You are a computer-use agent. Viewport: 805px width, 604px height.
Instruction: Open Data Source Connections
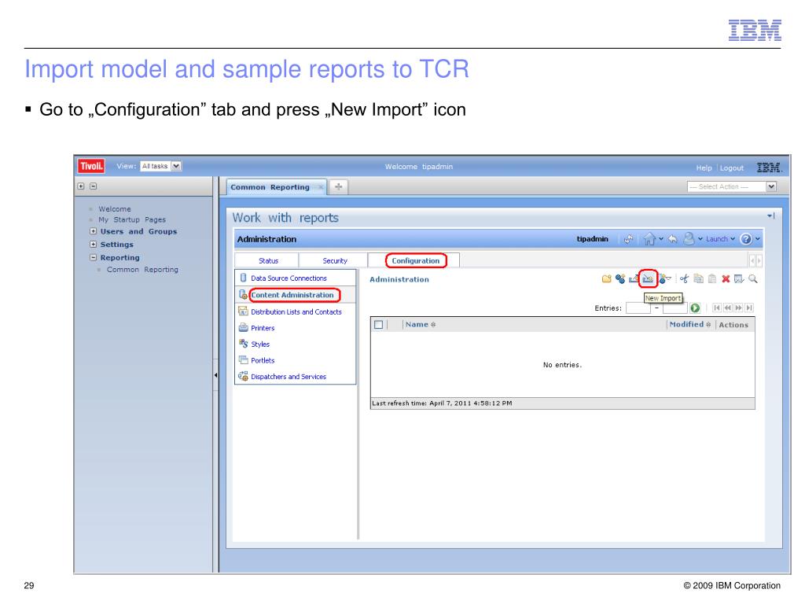click(289, 278)
